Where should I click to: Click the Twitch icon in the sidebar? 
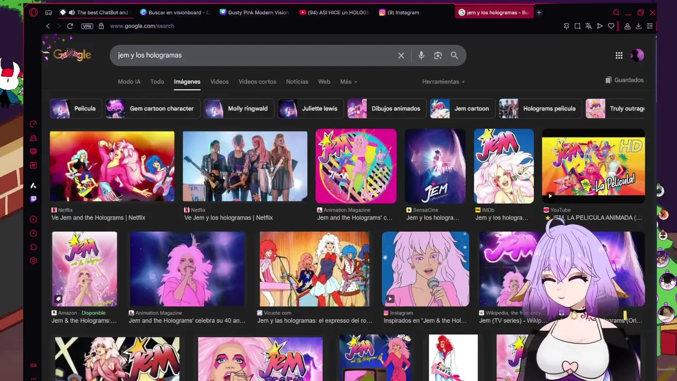tap(33, 199)
